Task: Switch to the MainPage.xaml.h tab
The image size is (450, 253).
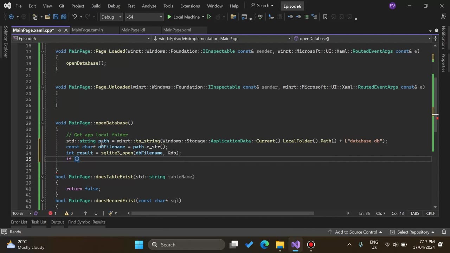Action: [x=87, y=30]
